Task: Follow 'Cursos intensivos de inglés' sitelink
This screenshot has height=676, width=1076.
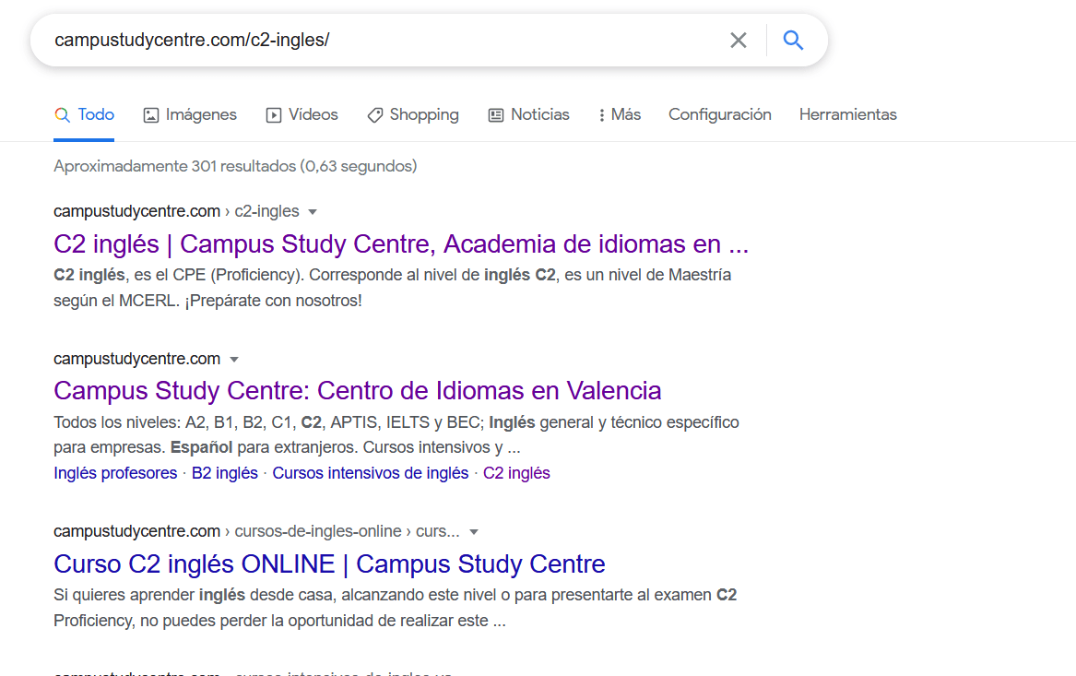Action: point(371,473)
